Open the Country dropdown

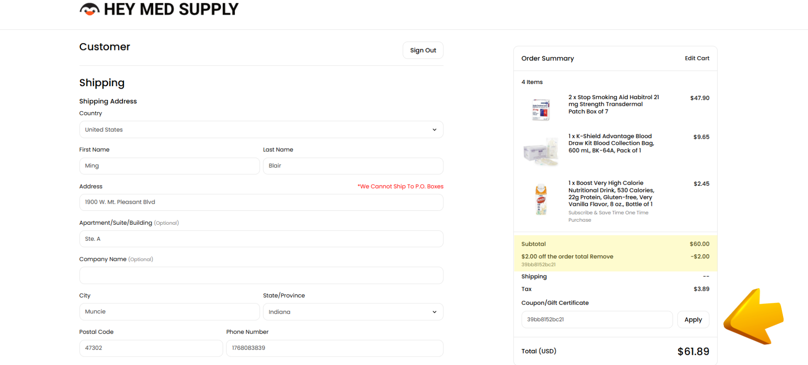pos(261,130)
